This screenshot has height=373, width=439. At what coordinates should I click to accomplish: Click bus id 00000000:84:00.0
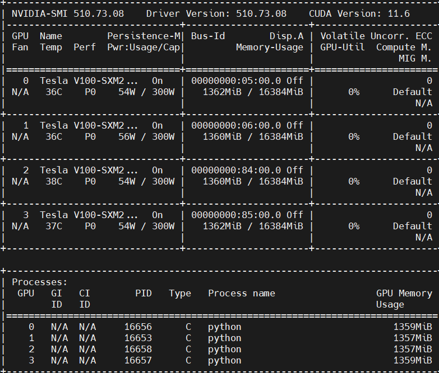pyautogui.click(x=236, y=171)
